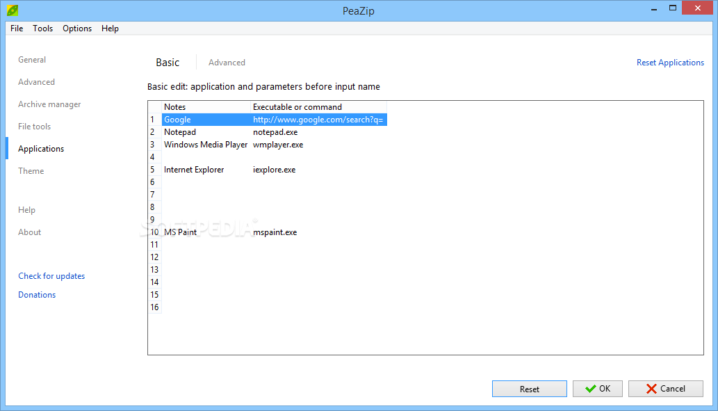
Task: Click the Reset button
Action: tap(530, 389)
